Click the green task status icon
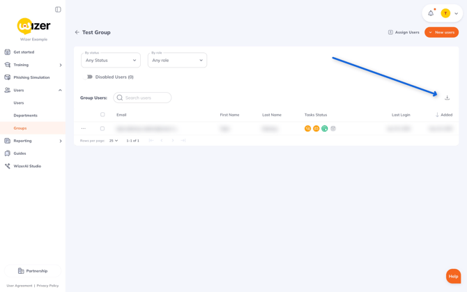 (325, 129)
